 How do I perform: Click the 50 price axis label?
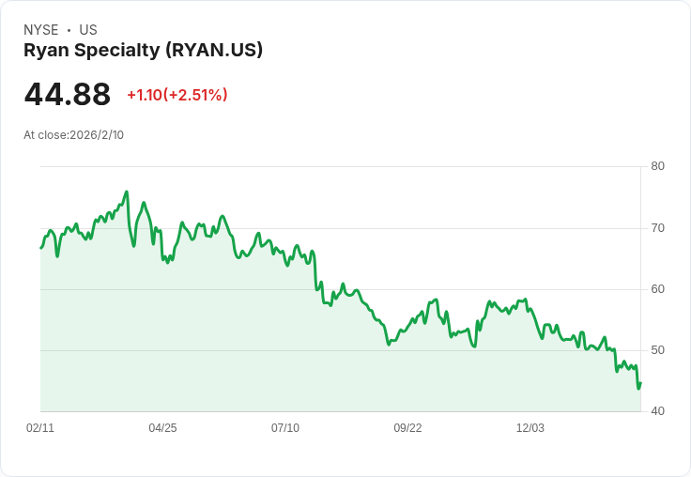click(x=657, y=350)
